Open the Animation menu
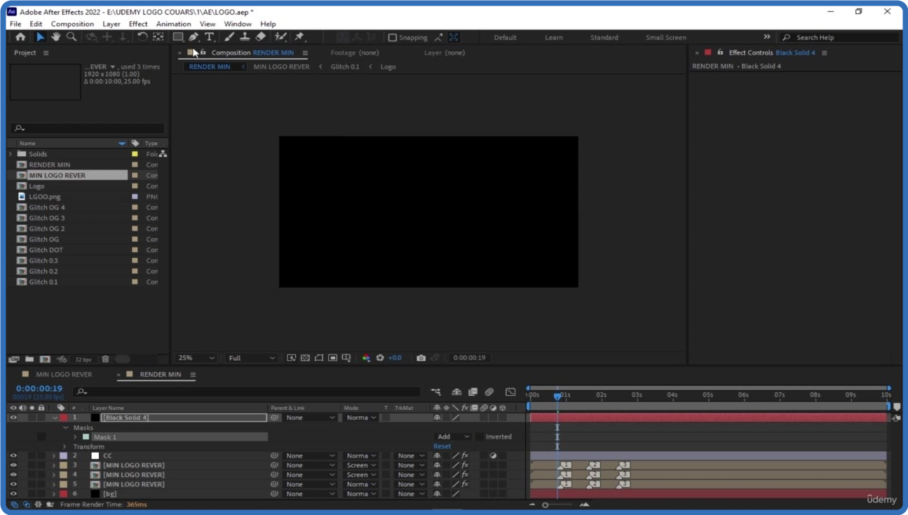908x515 pixels. click(x=173, y=24)
